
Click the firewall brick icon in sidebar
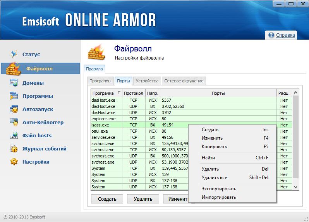(x=13, y=69)
